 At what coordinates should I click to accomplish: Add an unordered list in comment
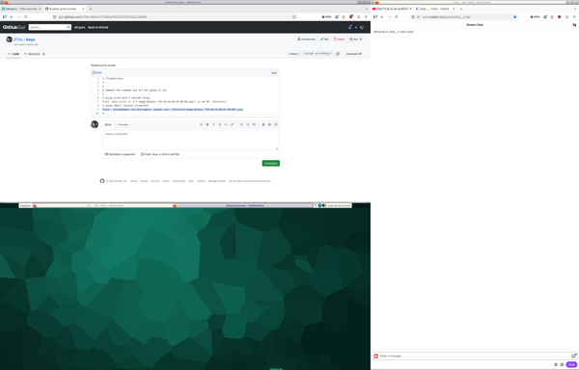click(241, 124)
